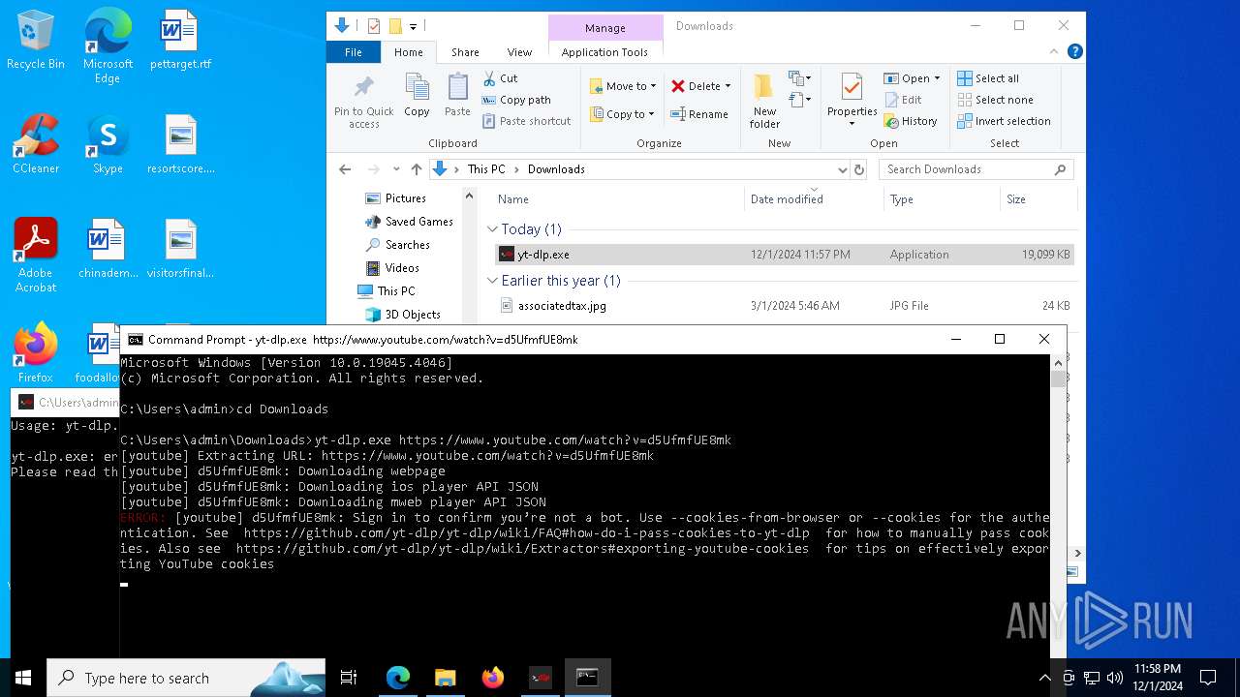
Task: Open Task View on the taskbar
Action: 349,678
